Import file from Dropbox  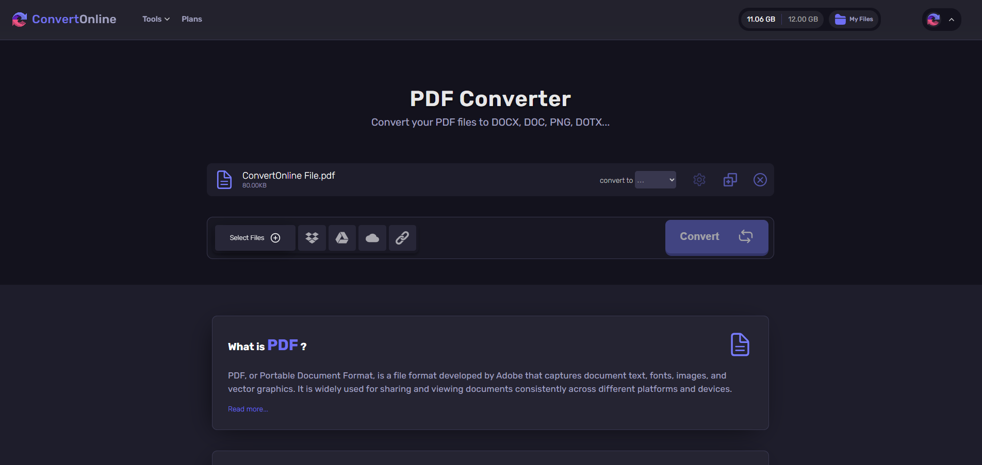tap(312, 238)
